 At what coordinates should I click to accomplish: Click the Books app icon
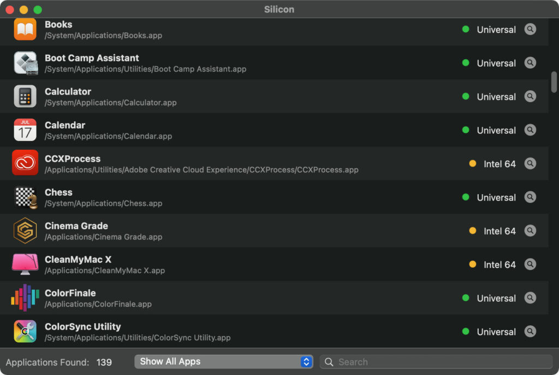(25, 30)
